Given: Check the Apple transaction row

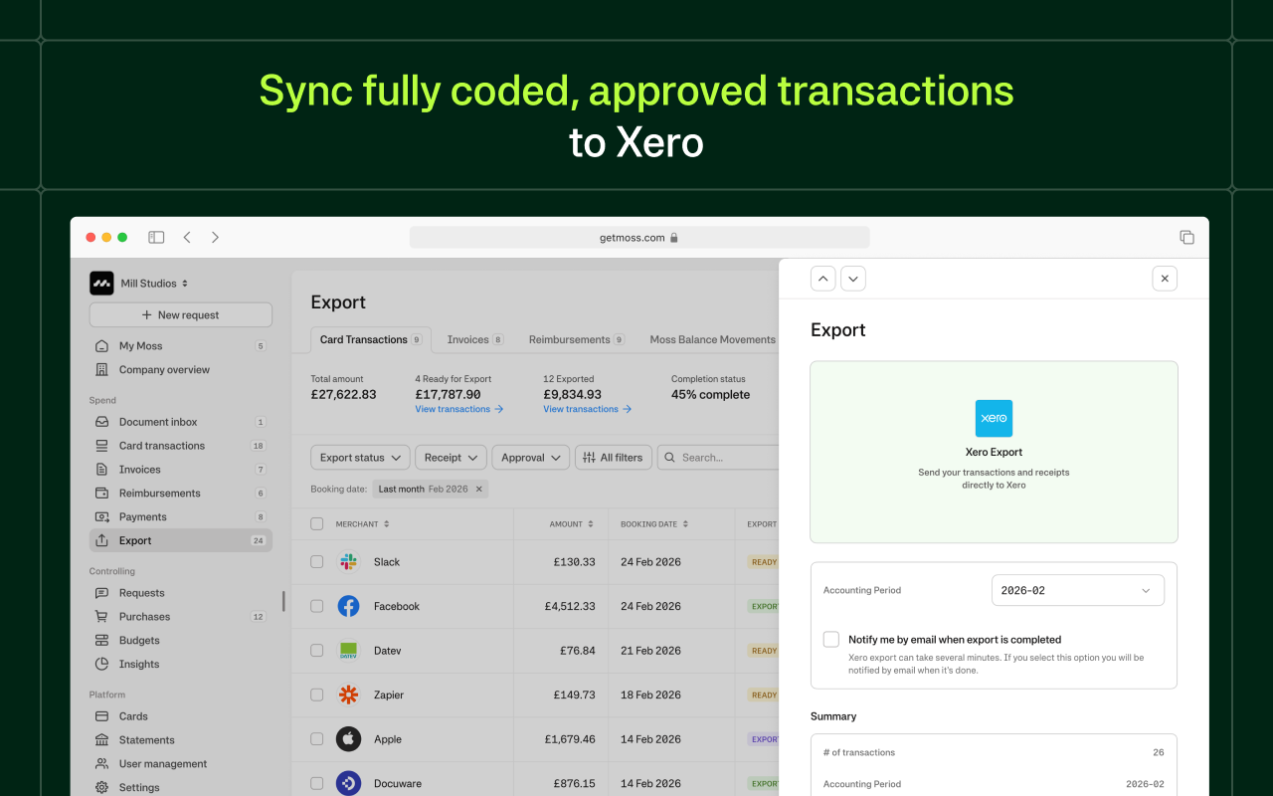Looking at the screenshot, I should point(317,739).
